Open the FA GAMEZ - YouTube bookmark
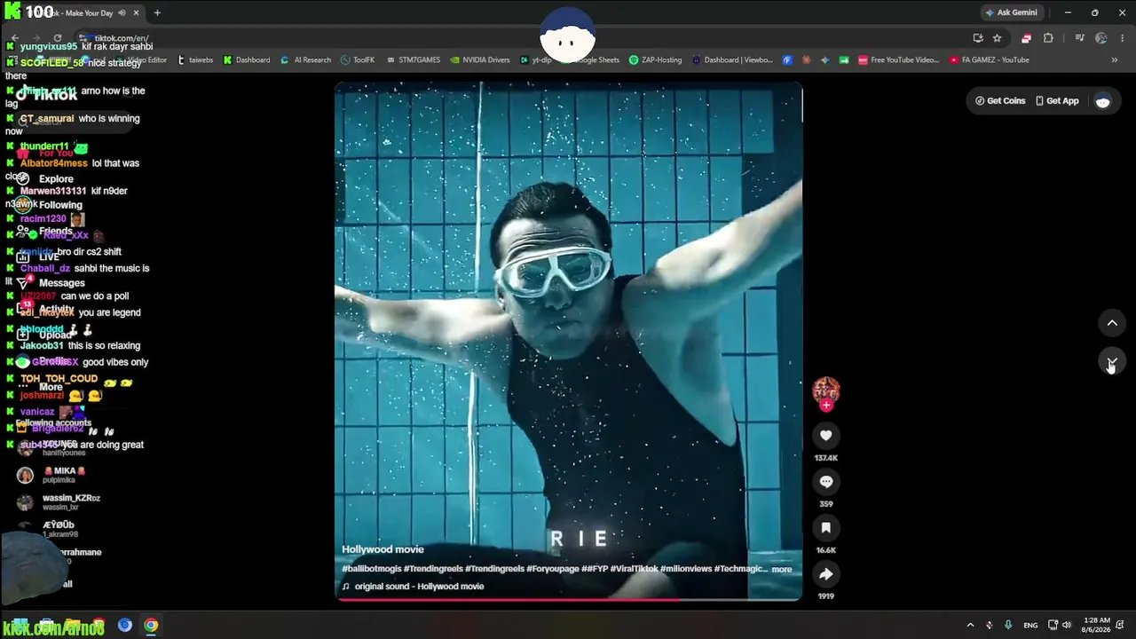 coord(989,60)
